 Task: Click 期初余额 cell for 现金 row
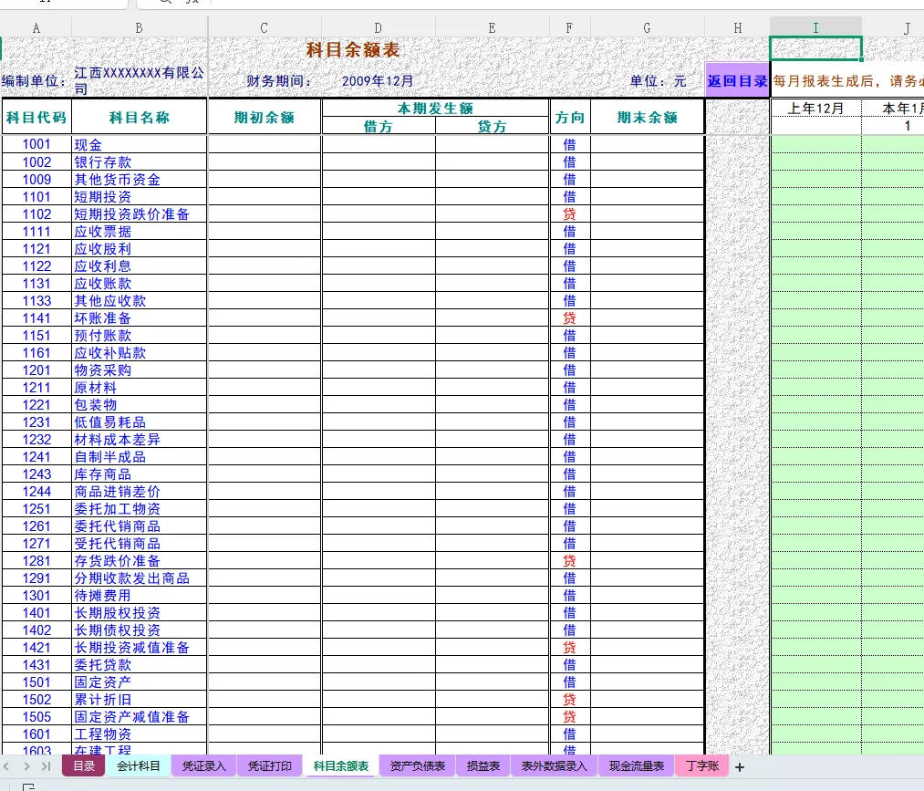(x=264, y=144)
